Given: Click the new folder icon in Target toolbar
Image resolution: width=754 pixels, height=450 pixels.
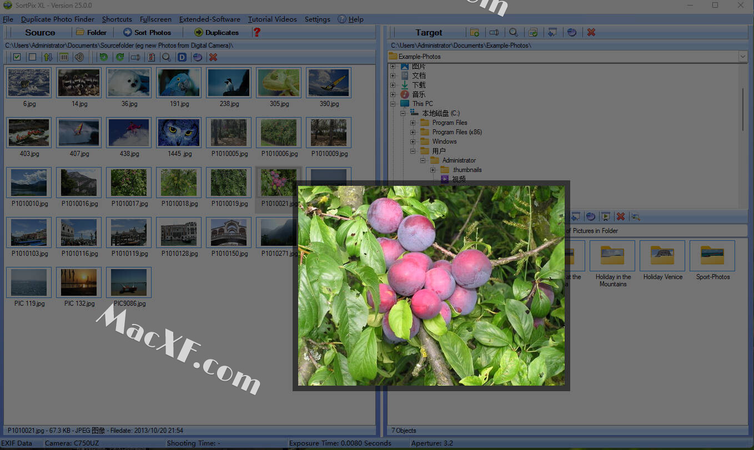Looking at the screenshot, I should (x=474, y=32).
